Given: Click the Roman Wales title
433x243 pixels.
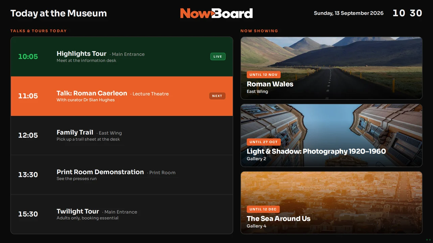Looking at the screenshot, I should (x=270, y=84).
